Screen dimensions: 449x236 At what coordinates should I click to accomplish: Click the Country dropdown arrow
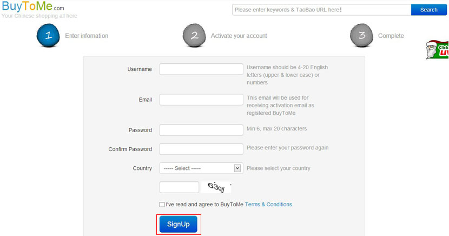tap(237, 168)
